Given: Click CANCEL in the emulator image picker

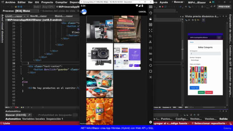Looking at the screenshot, I should [142, 12].
